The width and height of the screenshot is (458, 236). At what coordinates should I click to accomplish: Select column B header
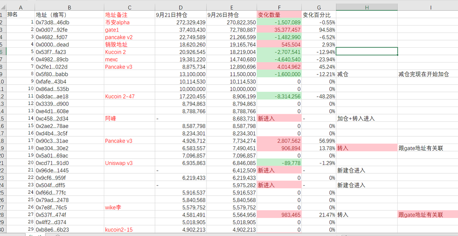coord(69,7)
